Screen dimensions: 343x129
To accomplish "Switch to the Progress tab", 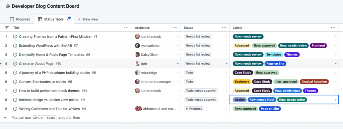I will click(x=20, y=19).
